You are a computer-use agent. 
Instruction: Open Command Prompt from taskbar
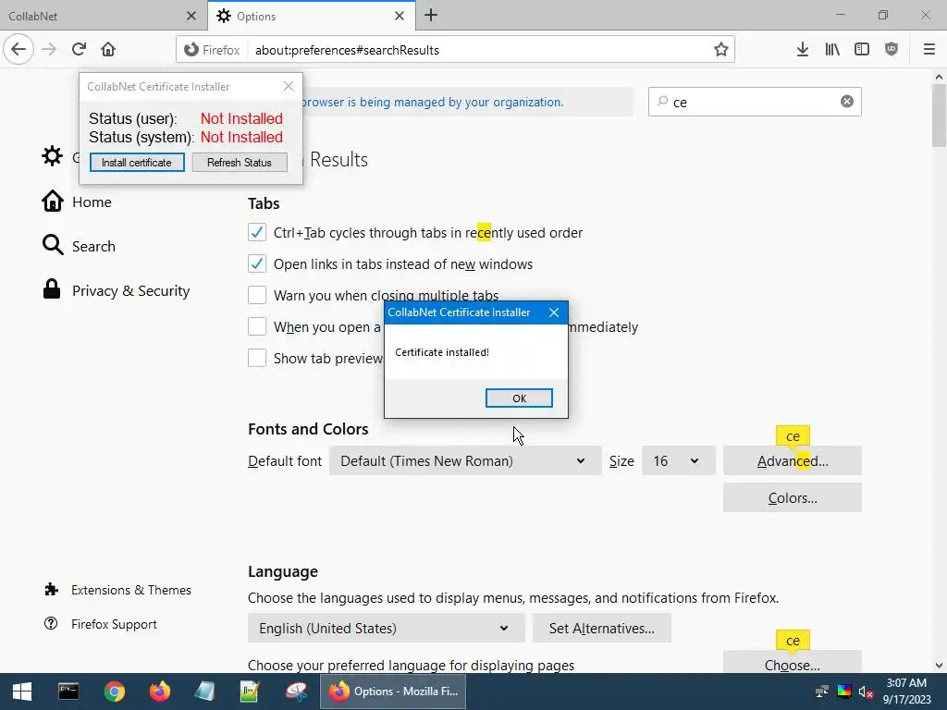[x=68, y=692]
